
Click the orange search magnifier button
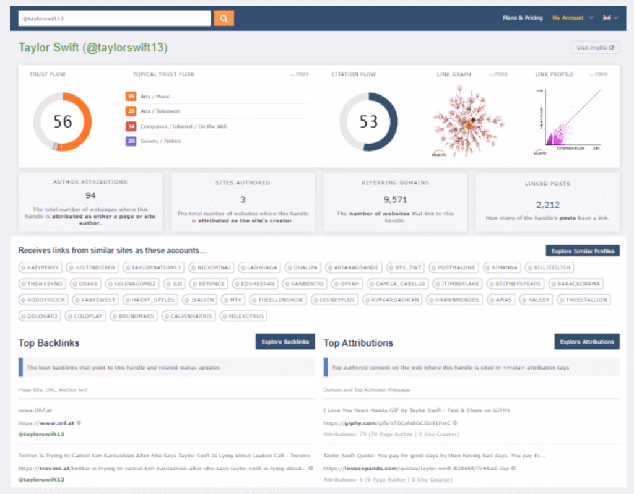tap(224, 19)
